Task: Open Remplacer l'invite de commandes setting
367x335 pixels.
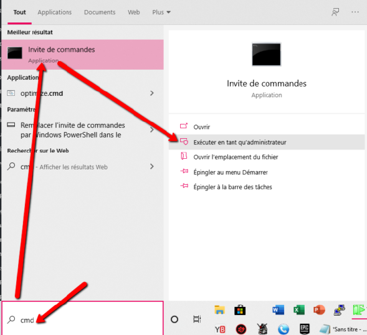Action: (x=82, y=130)
